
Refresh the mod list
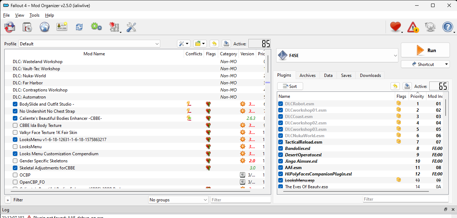coord(79,27)
